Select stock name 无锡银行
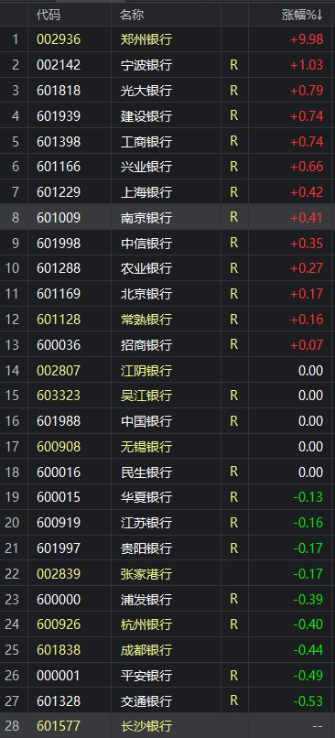 146,447
